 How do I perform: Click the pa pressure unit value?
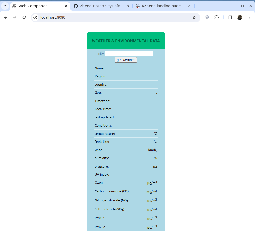[x=155, y=167]
